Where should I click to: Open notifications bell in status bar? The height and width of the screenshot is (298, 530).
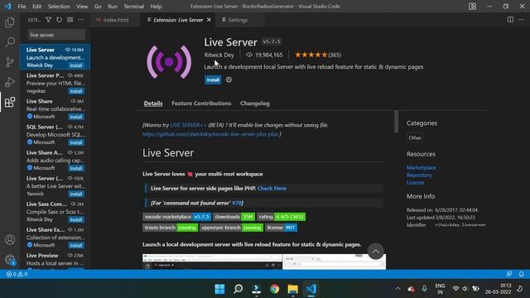click(522, 274)
